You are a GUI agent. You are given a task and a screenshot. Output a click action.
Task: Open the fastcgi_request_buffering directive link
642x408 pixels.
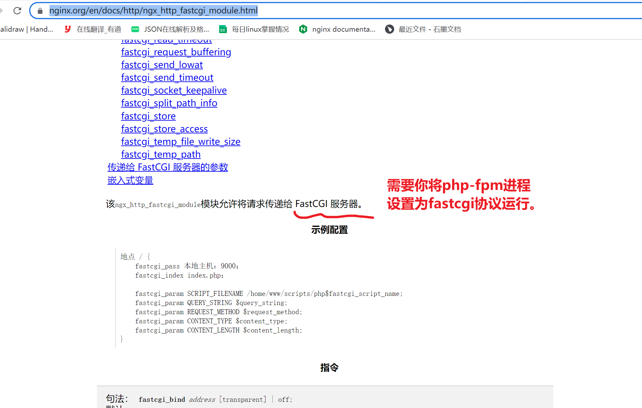tap(176, 52)
